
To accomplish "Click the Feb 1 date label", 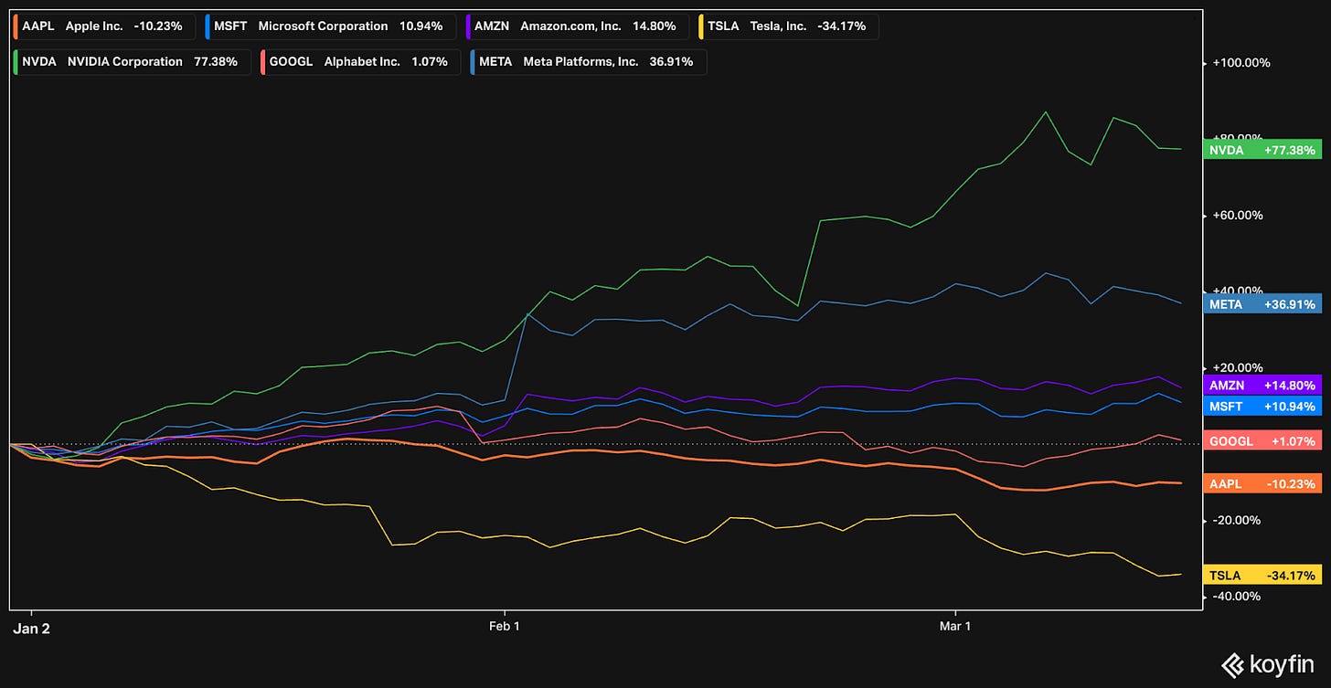I will coord(504,628).
